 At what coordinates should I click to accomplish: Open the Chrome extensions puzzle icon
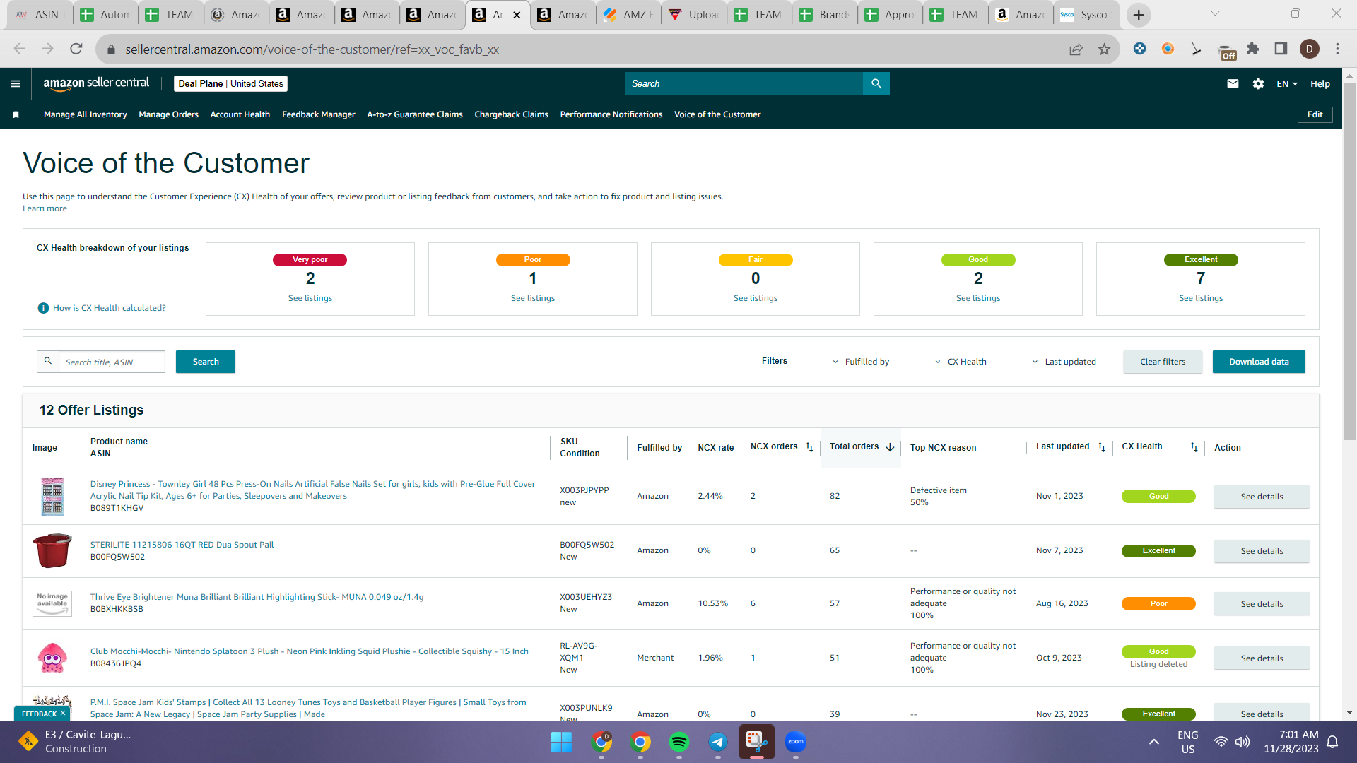tap(1252, 49)
